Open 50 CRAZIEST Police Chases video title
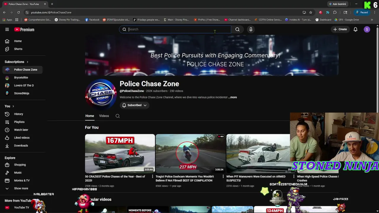The height and width of the screenshot is (213, 379). point(115,178)
